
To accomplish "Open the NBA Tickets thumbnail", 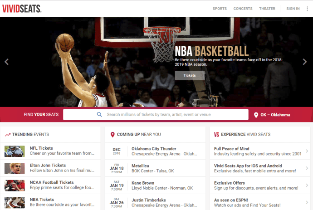I will [x=15, y=203].
